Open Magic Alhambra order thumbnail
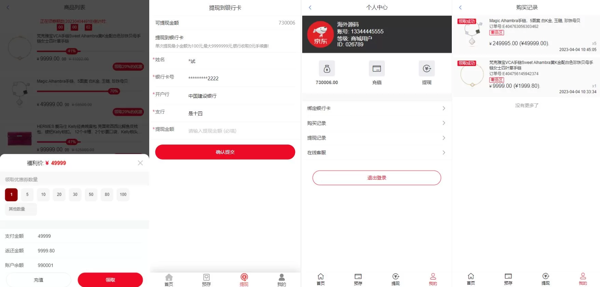600x287 pixels. click(x=472, y=32)
